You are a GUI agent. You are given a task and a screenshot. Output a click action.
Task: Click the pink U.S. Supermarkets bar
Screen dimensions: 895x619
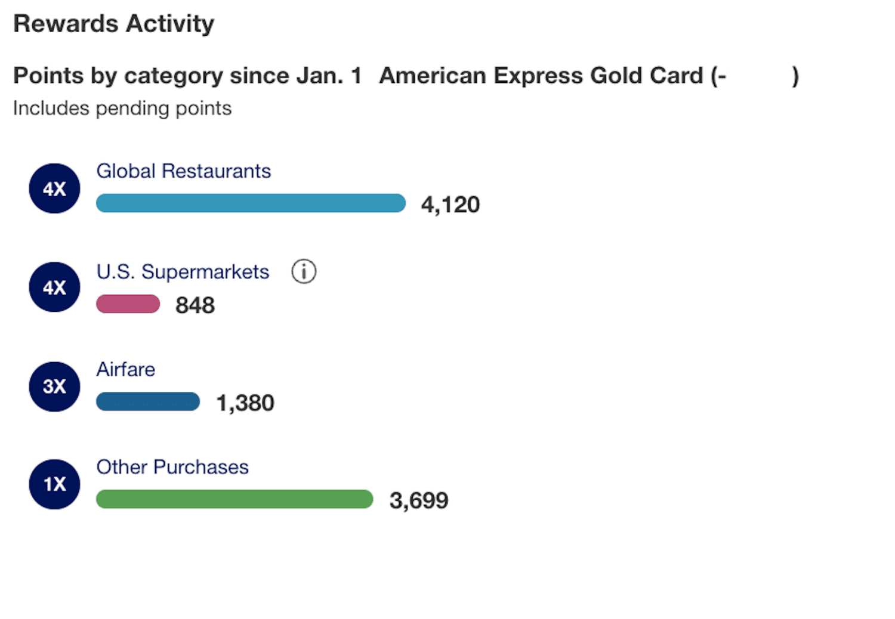(127, 304)
